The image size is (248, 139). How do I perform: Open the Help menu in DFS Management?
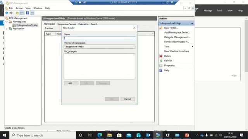click(48, 8)
